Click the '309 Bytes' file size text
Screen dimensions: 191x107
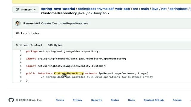(x=55, y=45)
